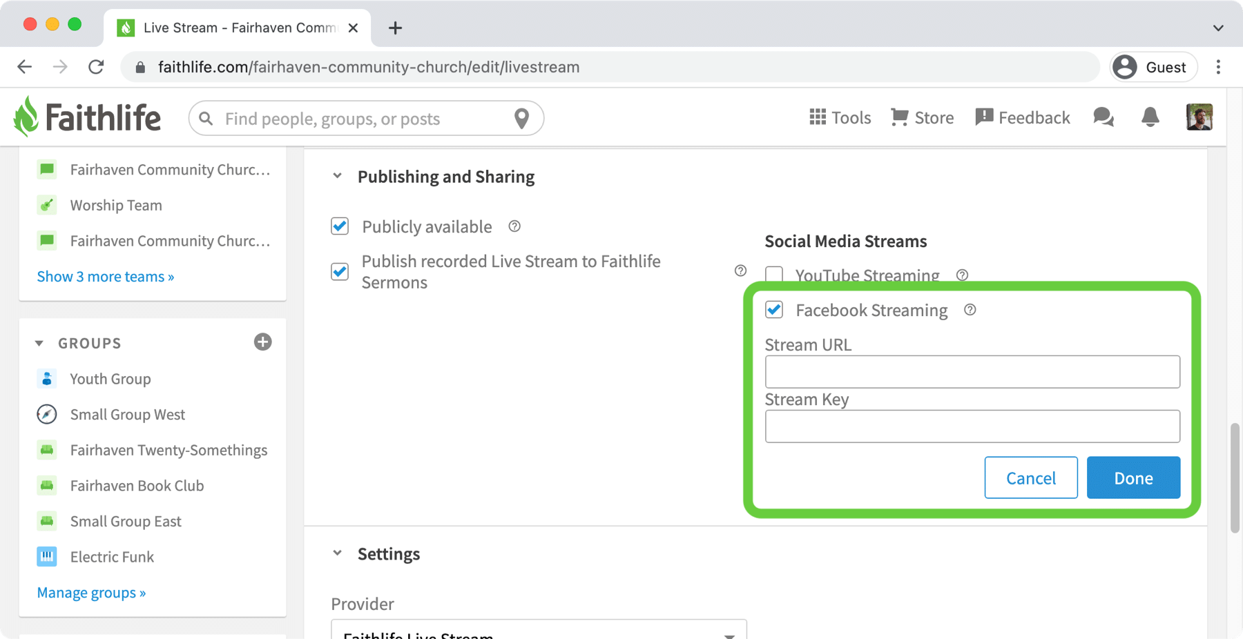The height and width of the screenshot is (639, 1243).
Task: Click the Done button
Action: click(x=1133, y=478)
